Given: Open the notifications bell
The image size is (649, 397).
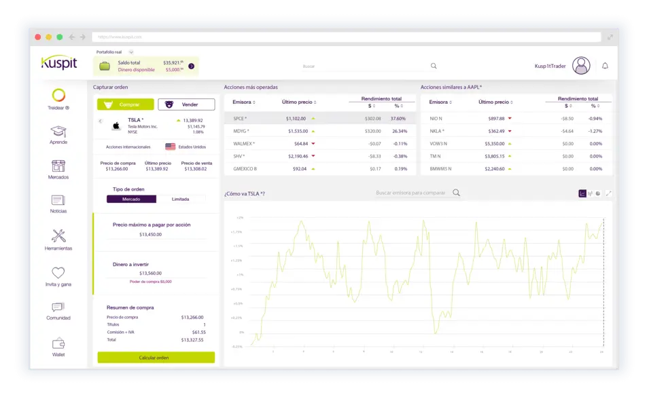Looking at the screenshot, I should click(606, 64).
